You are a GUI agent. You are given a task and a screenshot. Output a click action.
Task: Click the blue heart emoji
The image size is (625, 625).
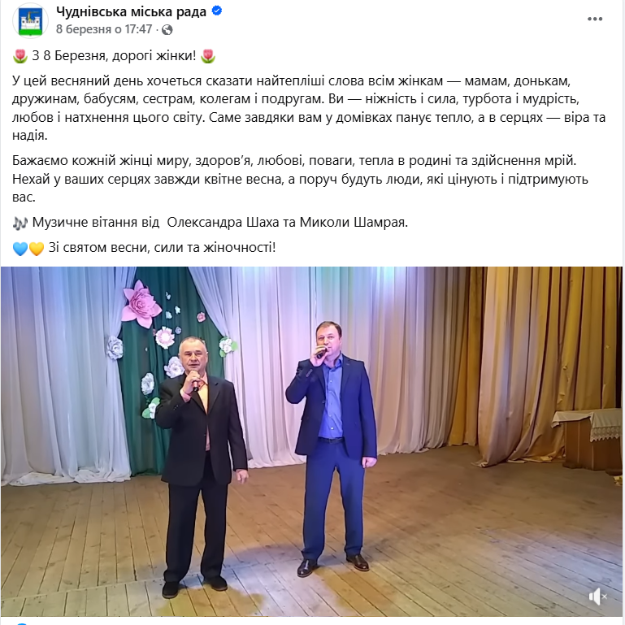20,249
